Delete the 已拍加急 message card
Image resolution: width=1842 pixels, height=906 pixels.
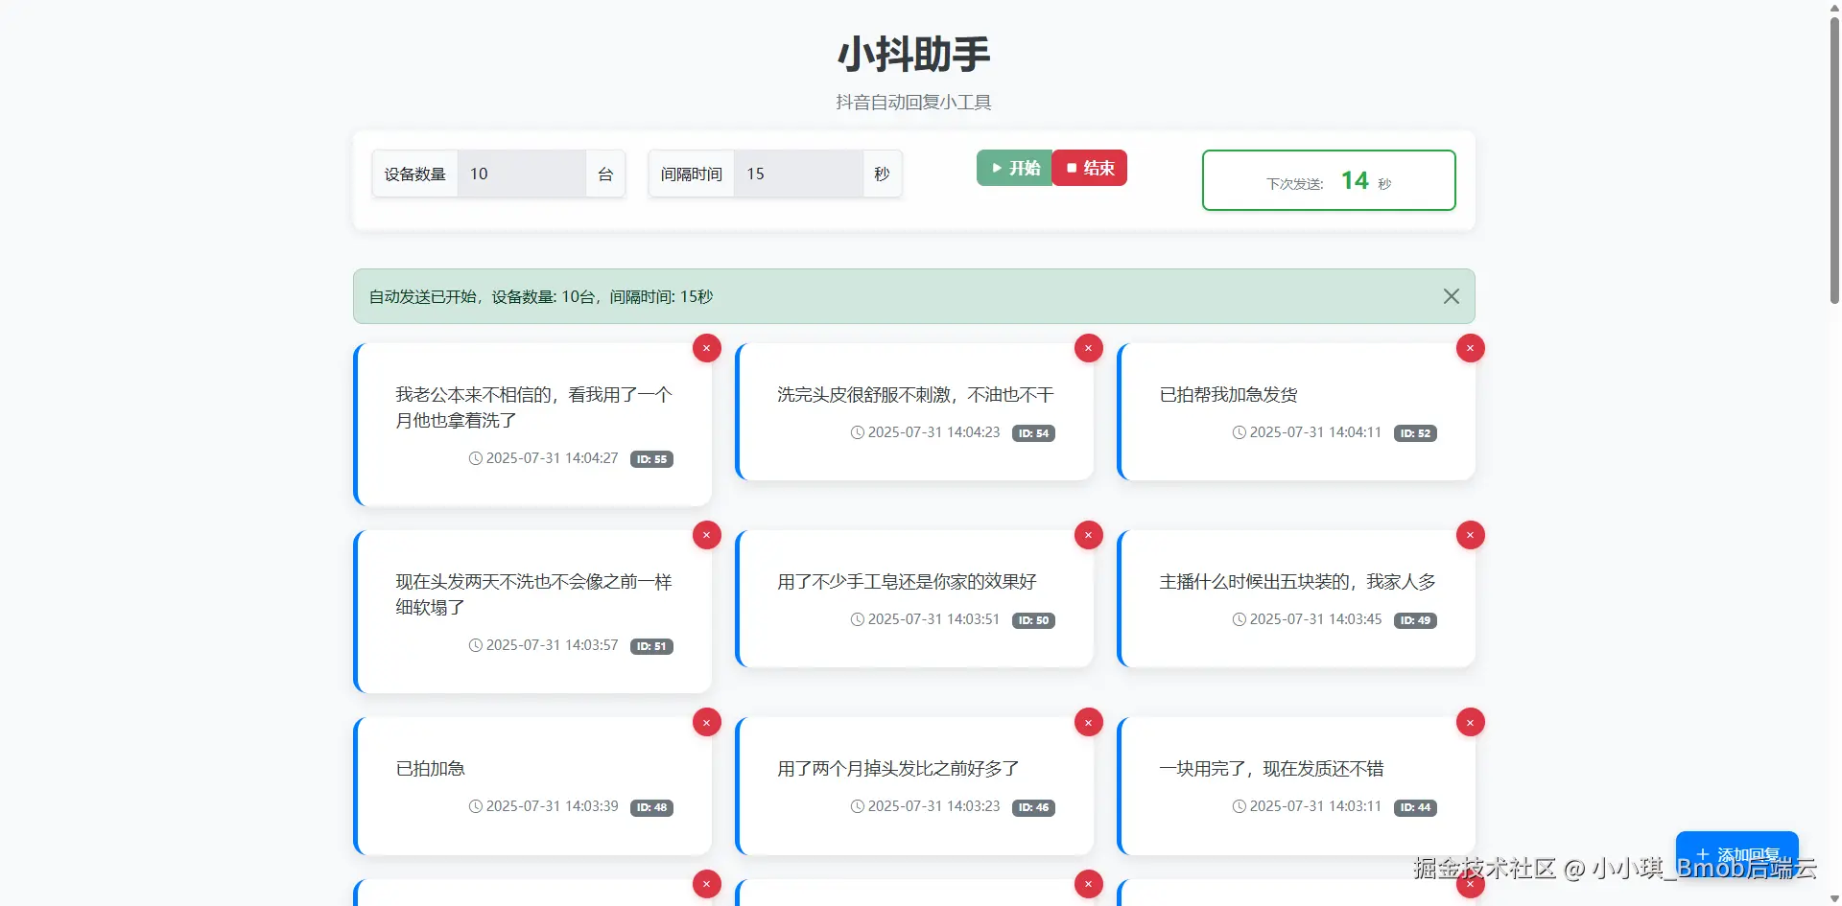[x=707, y=722]
